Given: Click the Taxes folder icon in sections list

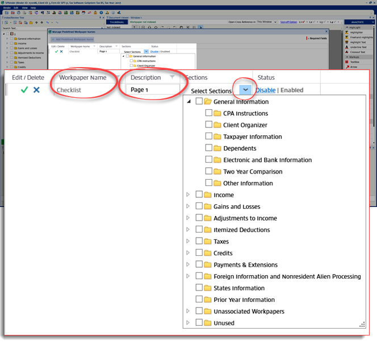Looking at the screenshot, I should (x=207, y=241).
